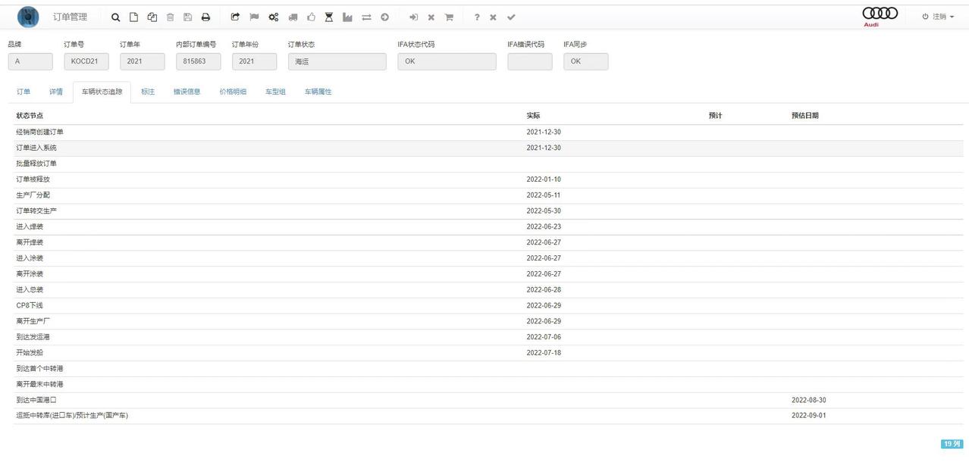Screen dimensions: 969x465
Task: Click the trash delete icon
Action: 170,17
